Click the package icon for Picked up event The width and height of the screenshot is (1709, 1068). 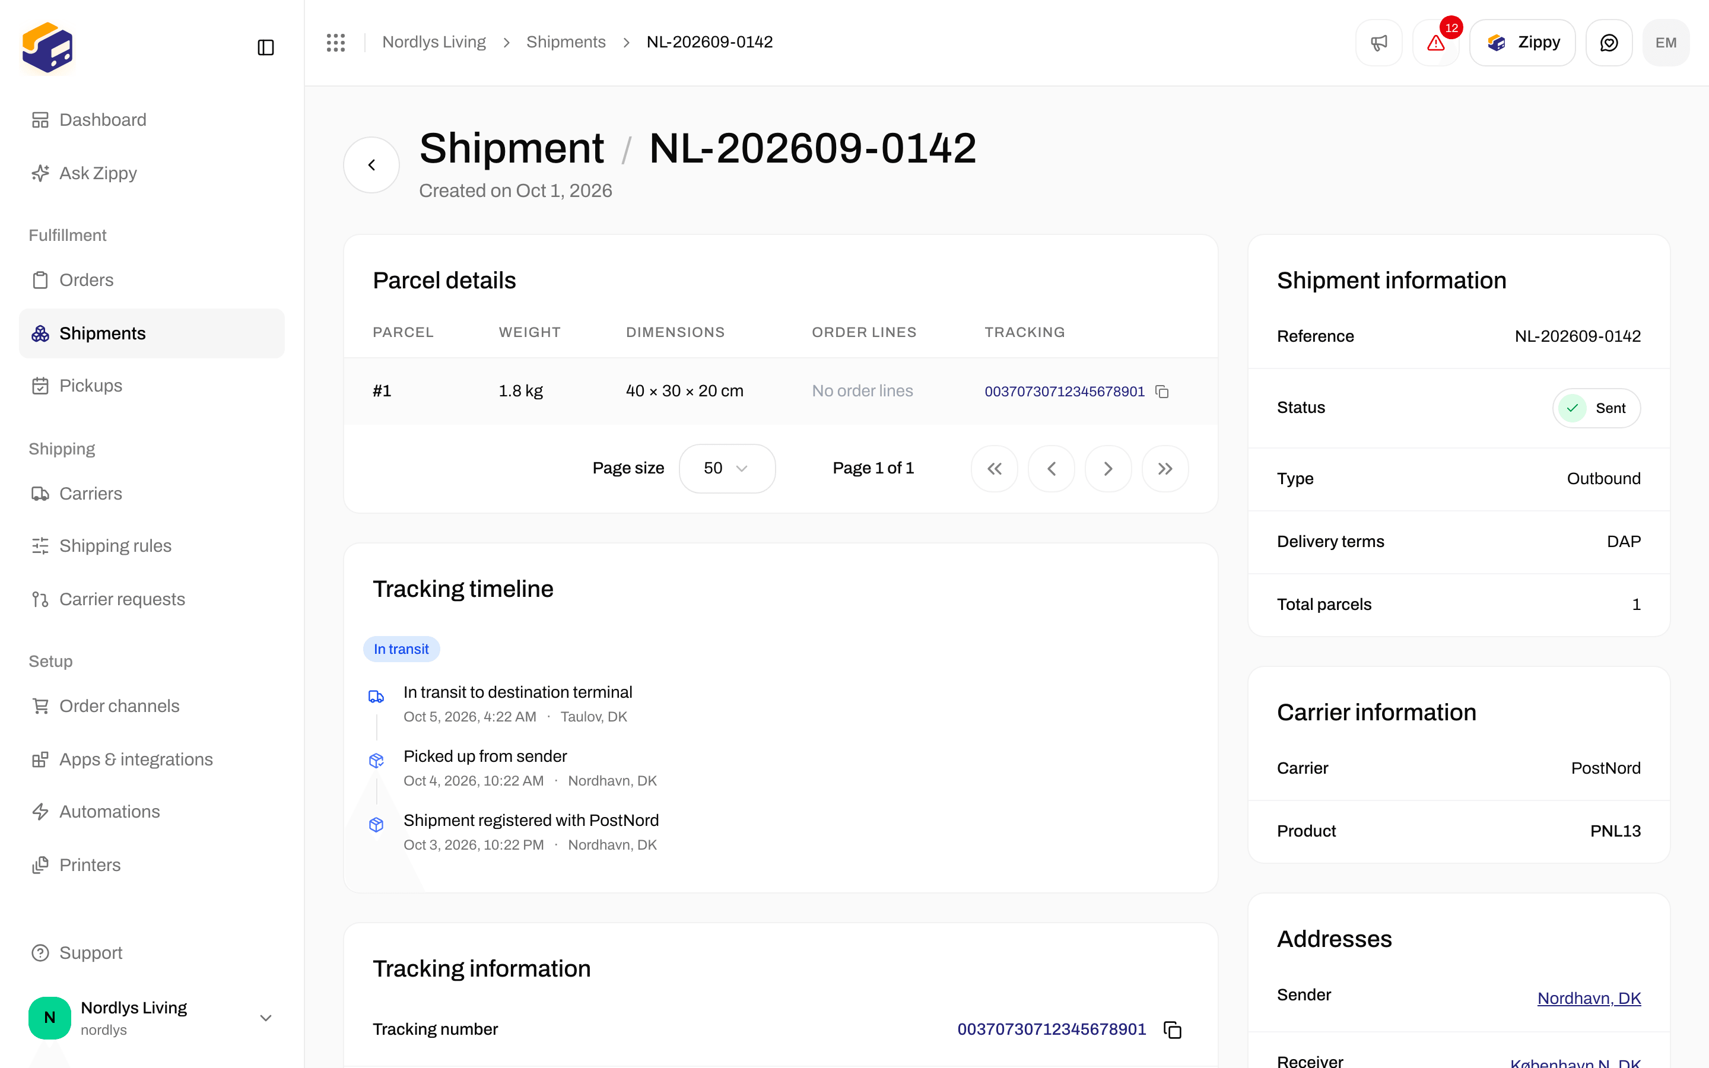[x=376, y=761]
